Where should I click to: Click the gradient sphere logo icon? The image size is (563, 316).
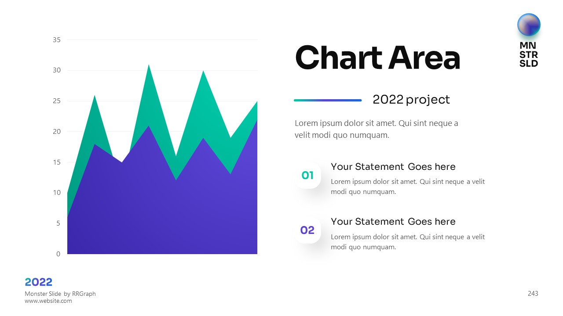529,25
